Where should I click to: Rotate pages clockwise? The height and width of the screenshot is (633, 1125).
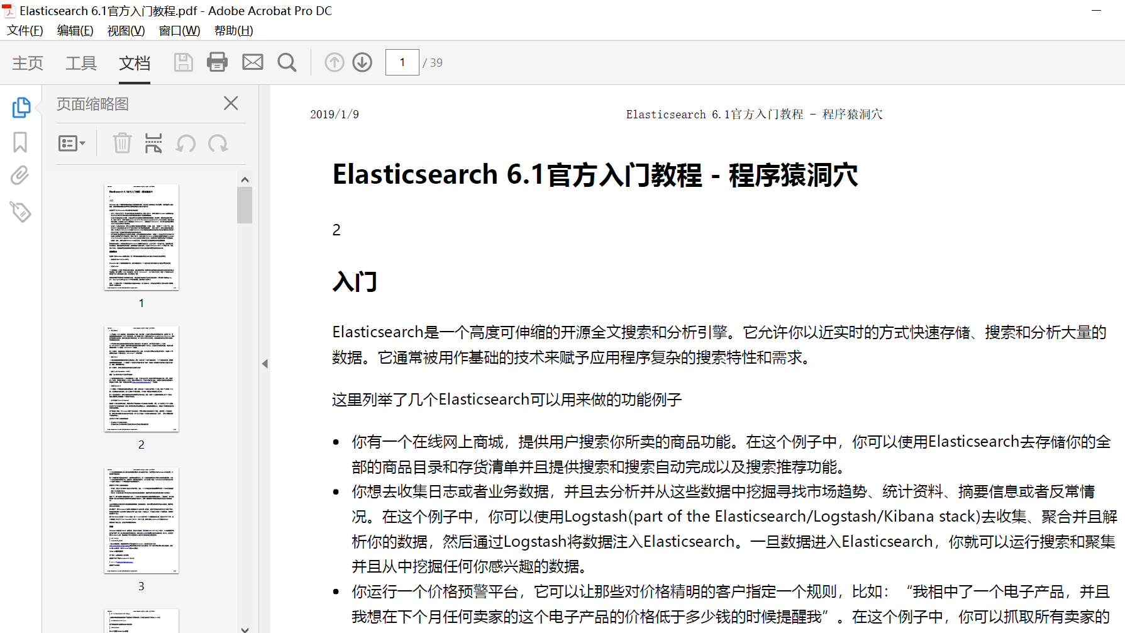point(218,143)
